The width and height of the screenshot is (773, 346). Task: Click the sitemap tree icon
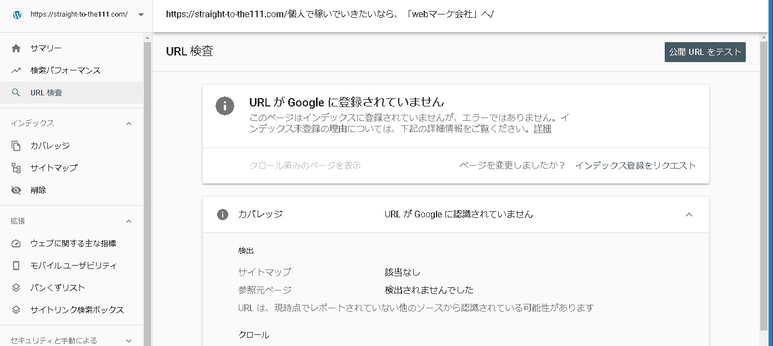[x=16, y=167]
